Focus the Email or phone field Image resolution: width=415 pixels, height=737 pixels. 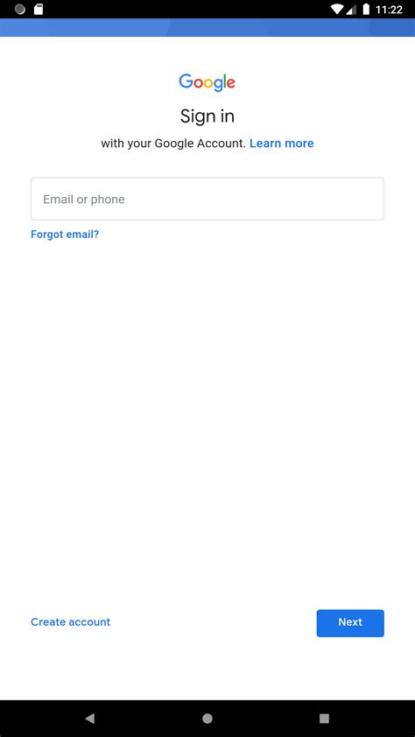click(x=207, y=199)
